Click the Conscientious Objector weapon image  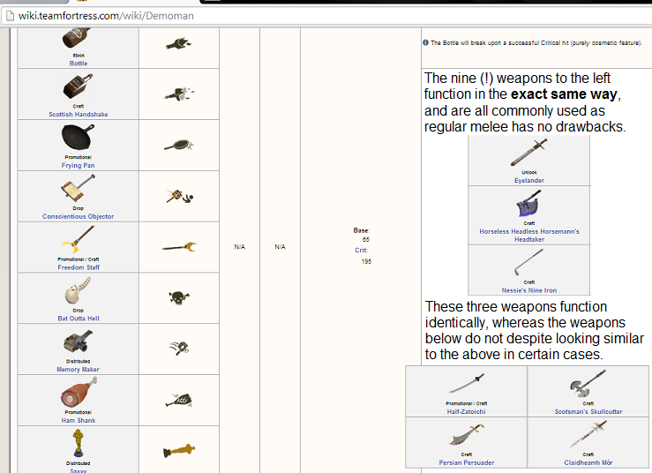pyautogui.click(x=75, y=189)
